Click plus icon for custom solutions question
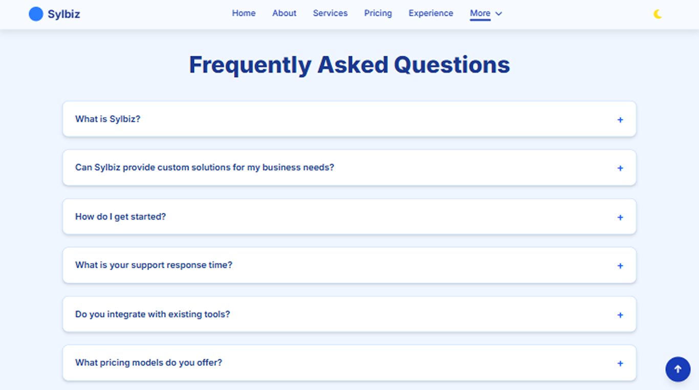This screenshot has height=390, width=699. point(620,168)
